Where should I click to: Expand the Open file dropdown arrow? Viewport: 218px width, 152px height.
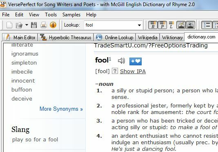pyautogui.click(x=27, y=25)
